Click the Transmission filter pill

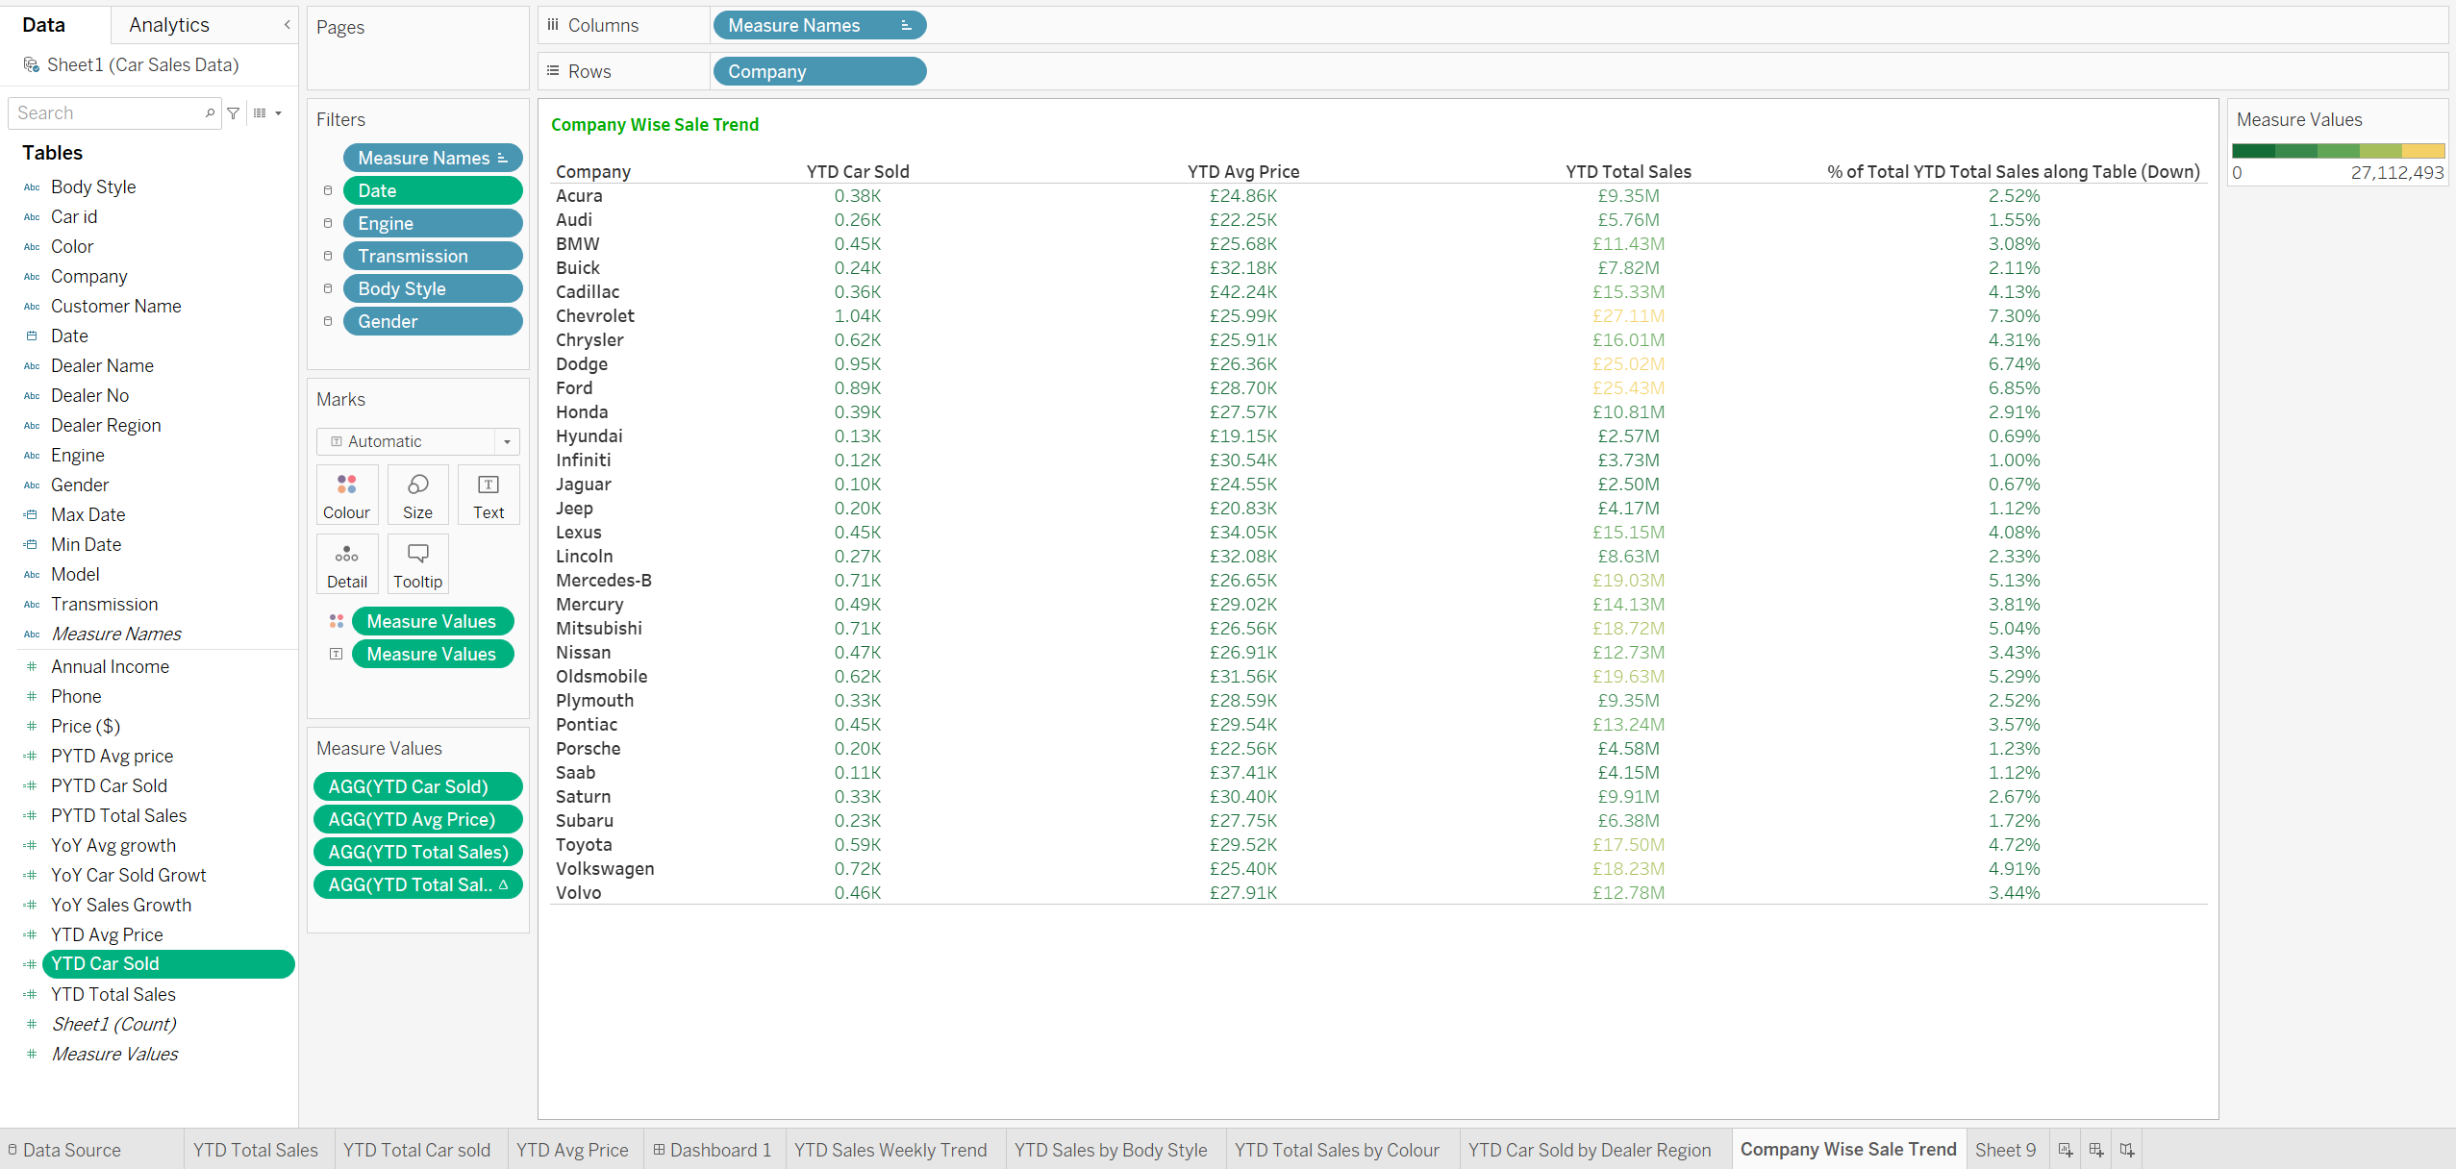432,256
